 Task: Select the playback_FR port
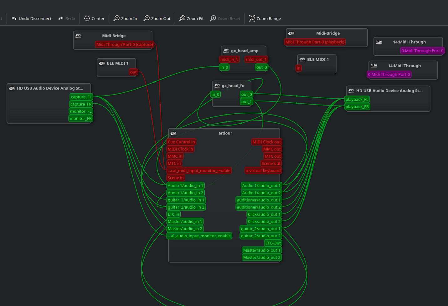357,106
